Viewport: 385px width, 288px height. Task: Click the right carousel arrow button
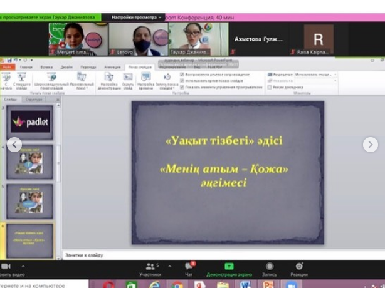(370, 145)
